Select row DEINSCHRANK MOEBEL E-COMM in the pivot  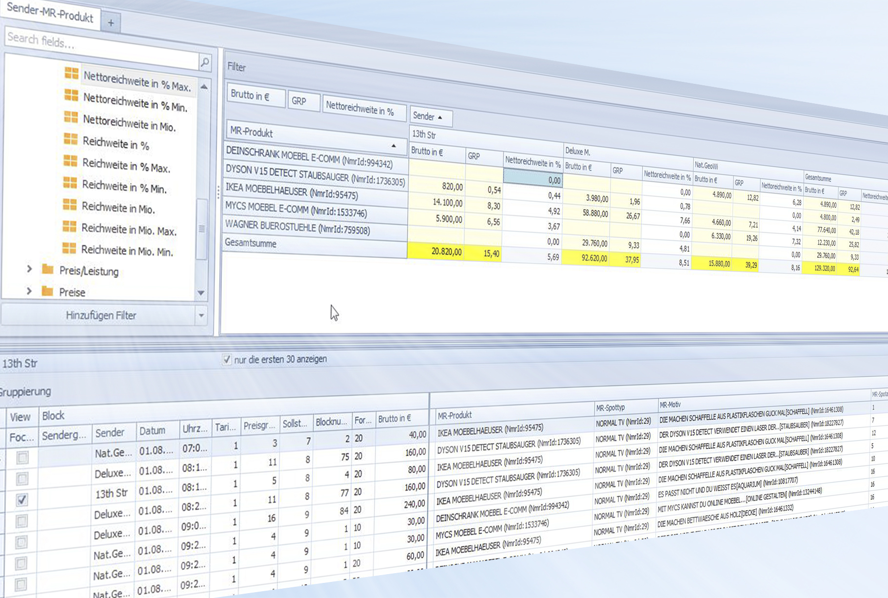pyautogui.click(x=316, y=157)
